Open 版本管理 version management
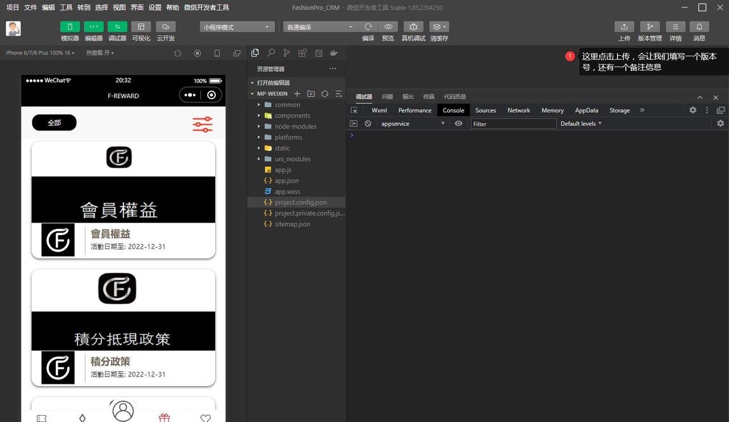Screen dimensions: 729x422 [650, 26]
